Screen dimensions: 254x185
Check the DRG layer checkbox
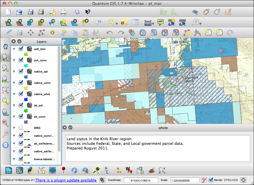(x=21, y=128)
